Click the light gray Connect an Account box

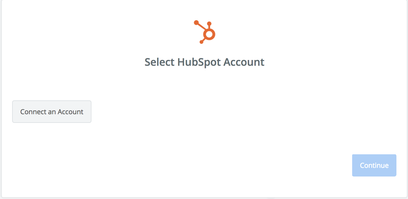click(x=52, y=112)
